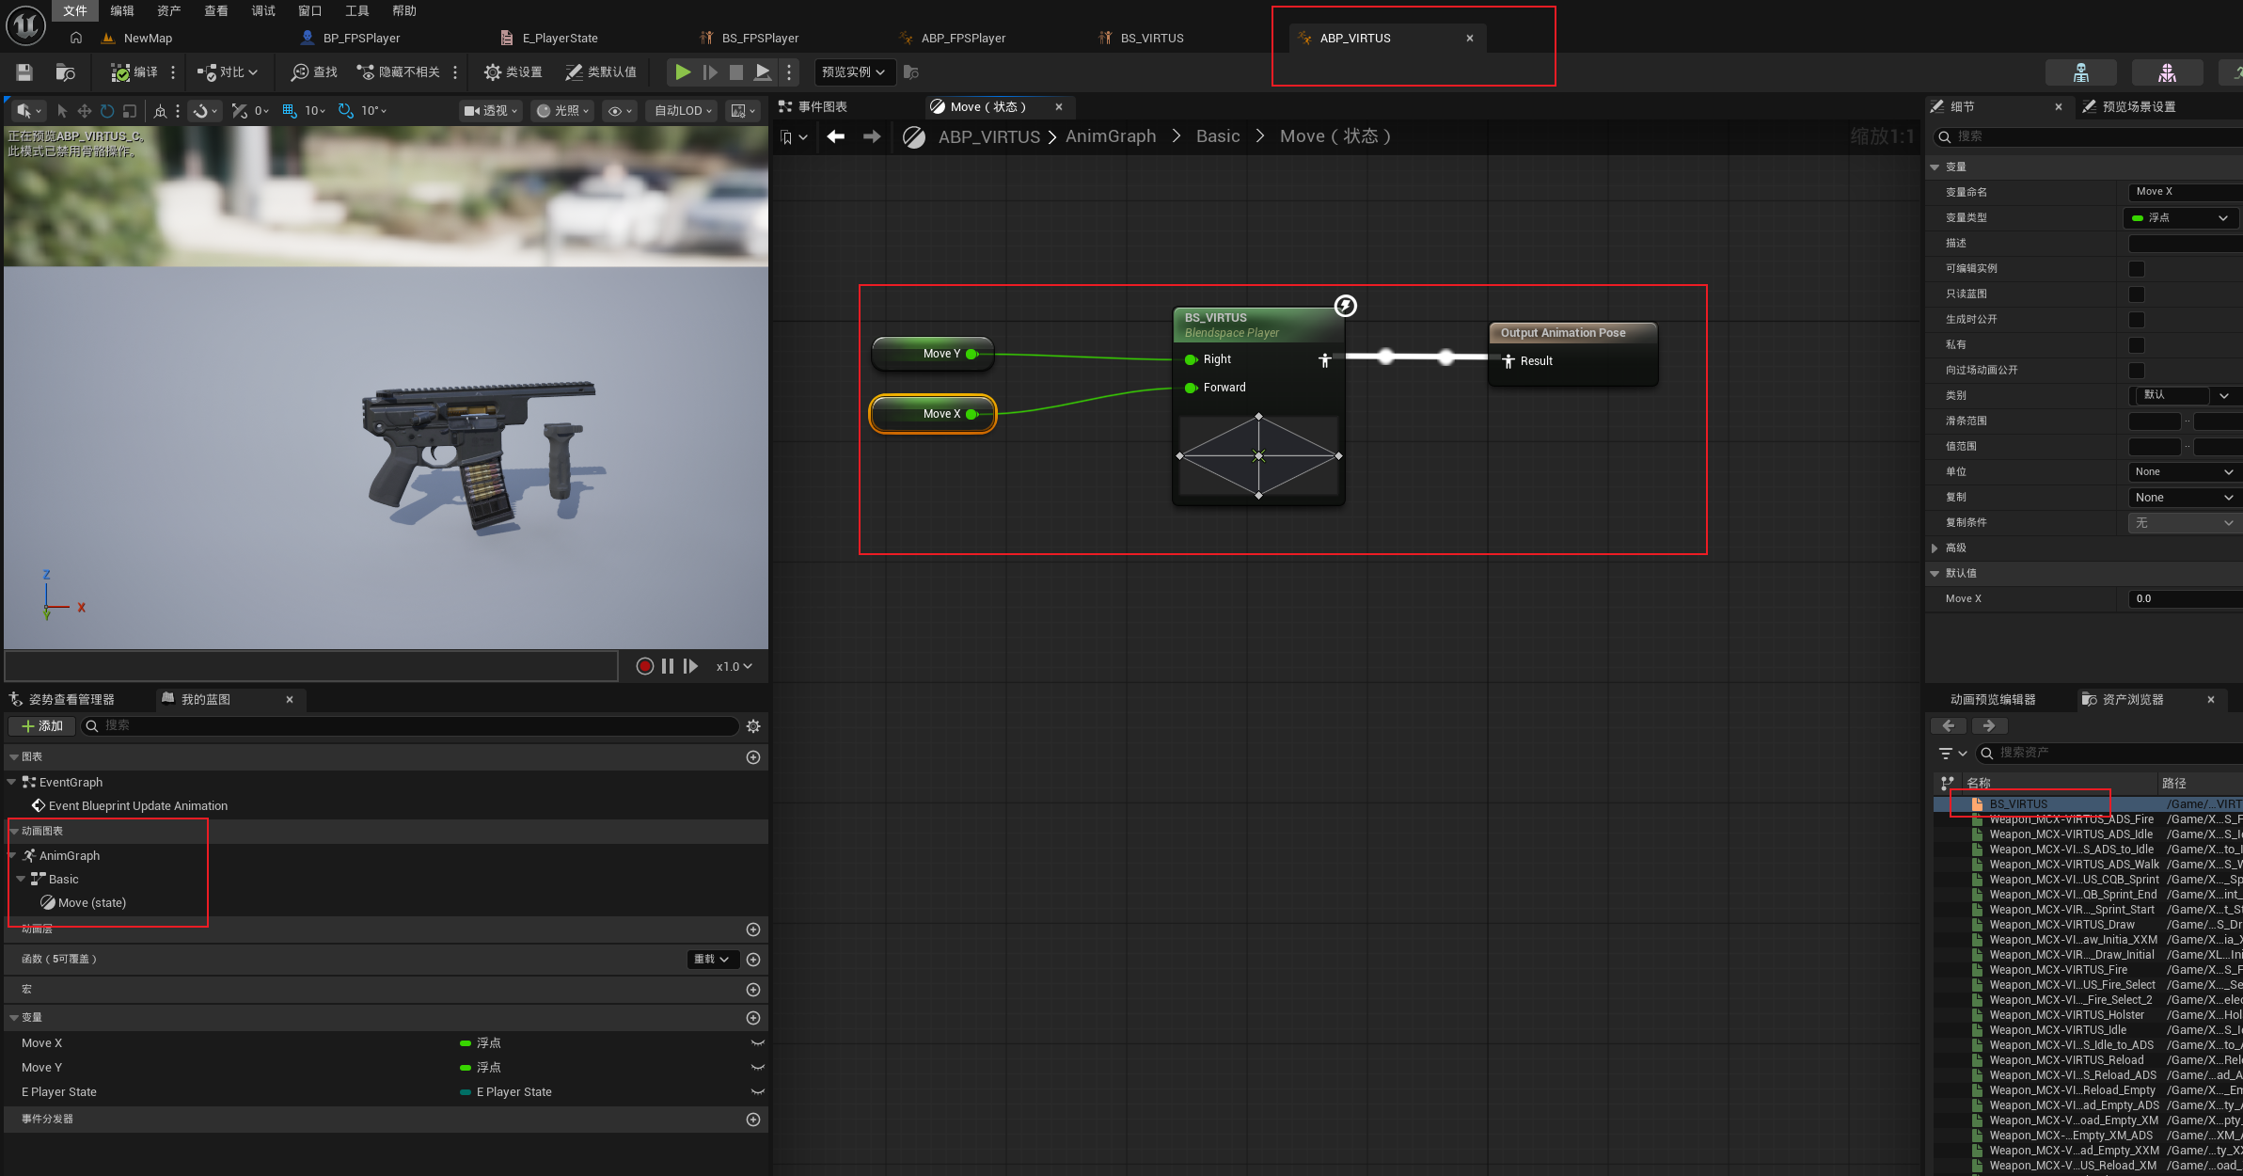Viewport: 2243px width, 1176px height.
Task: Click AnimGraph in the breadcrumb
Action: click(1111, 137)
